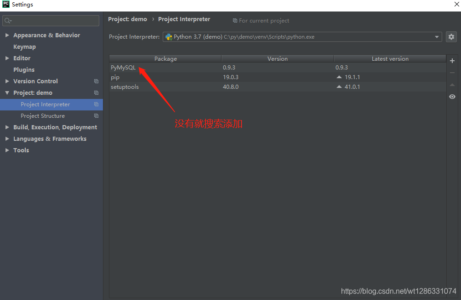Expand the Editor section arrow
The image size is (461, 300).
coord(7,58)
